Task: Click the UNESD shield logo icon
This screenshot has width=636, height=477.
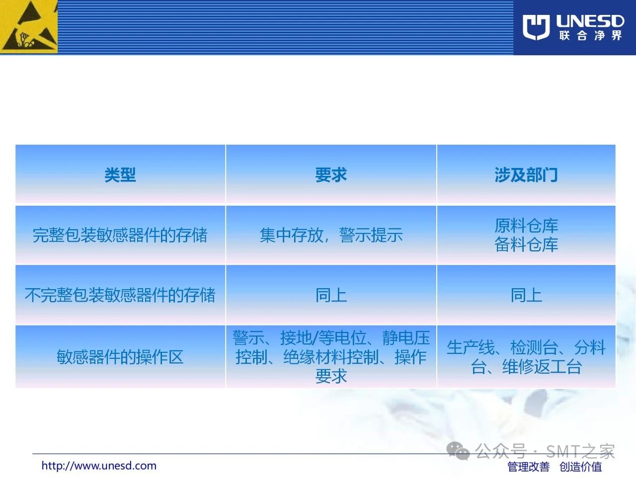Action: (x=536, y=27)
